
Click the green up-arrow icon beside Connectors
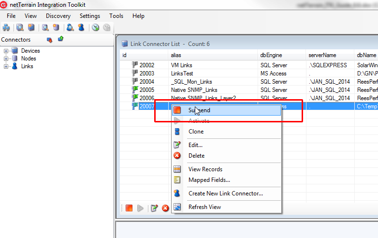click(x=60, y=39)
